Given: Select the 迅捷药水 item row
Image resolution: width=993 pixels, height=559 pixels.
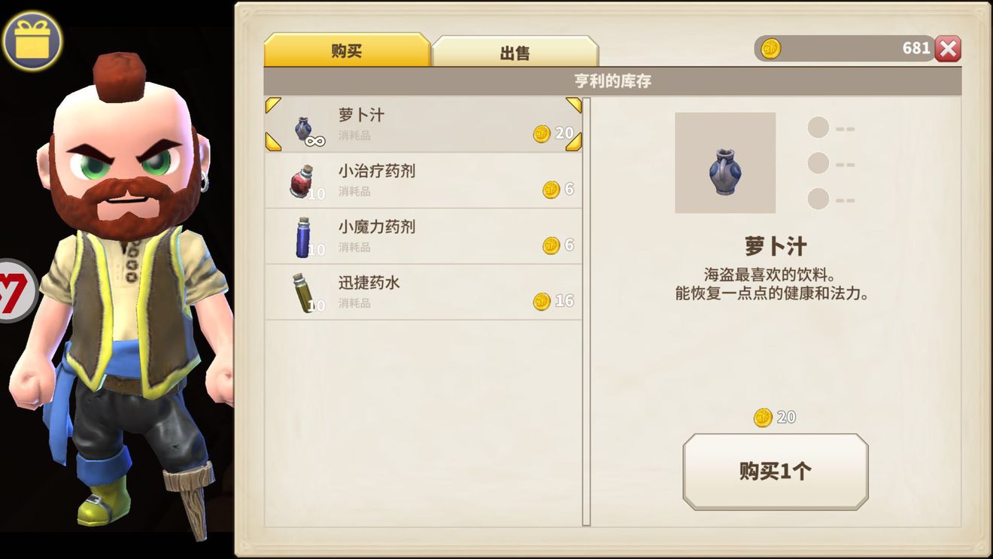Looking at the screenshot, I should (x=424, y=292).
